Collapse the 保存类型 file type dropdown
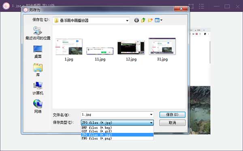243x151 pixels. 151,123
